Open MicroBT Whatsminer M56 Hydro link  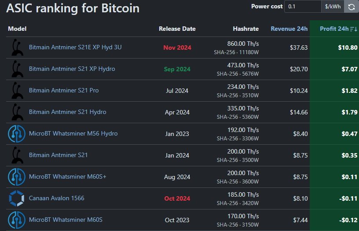coord(73,133)
